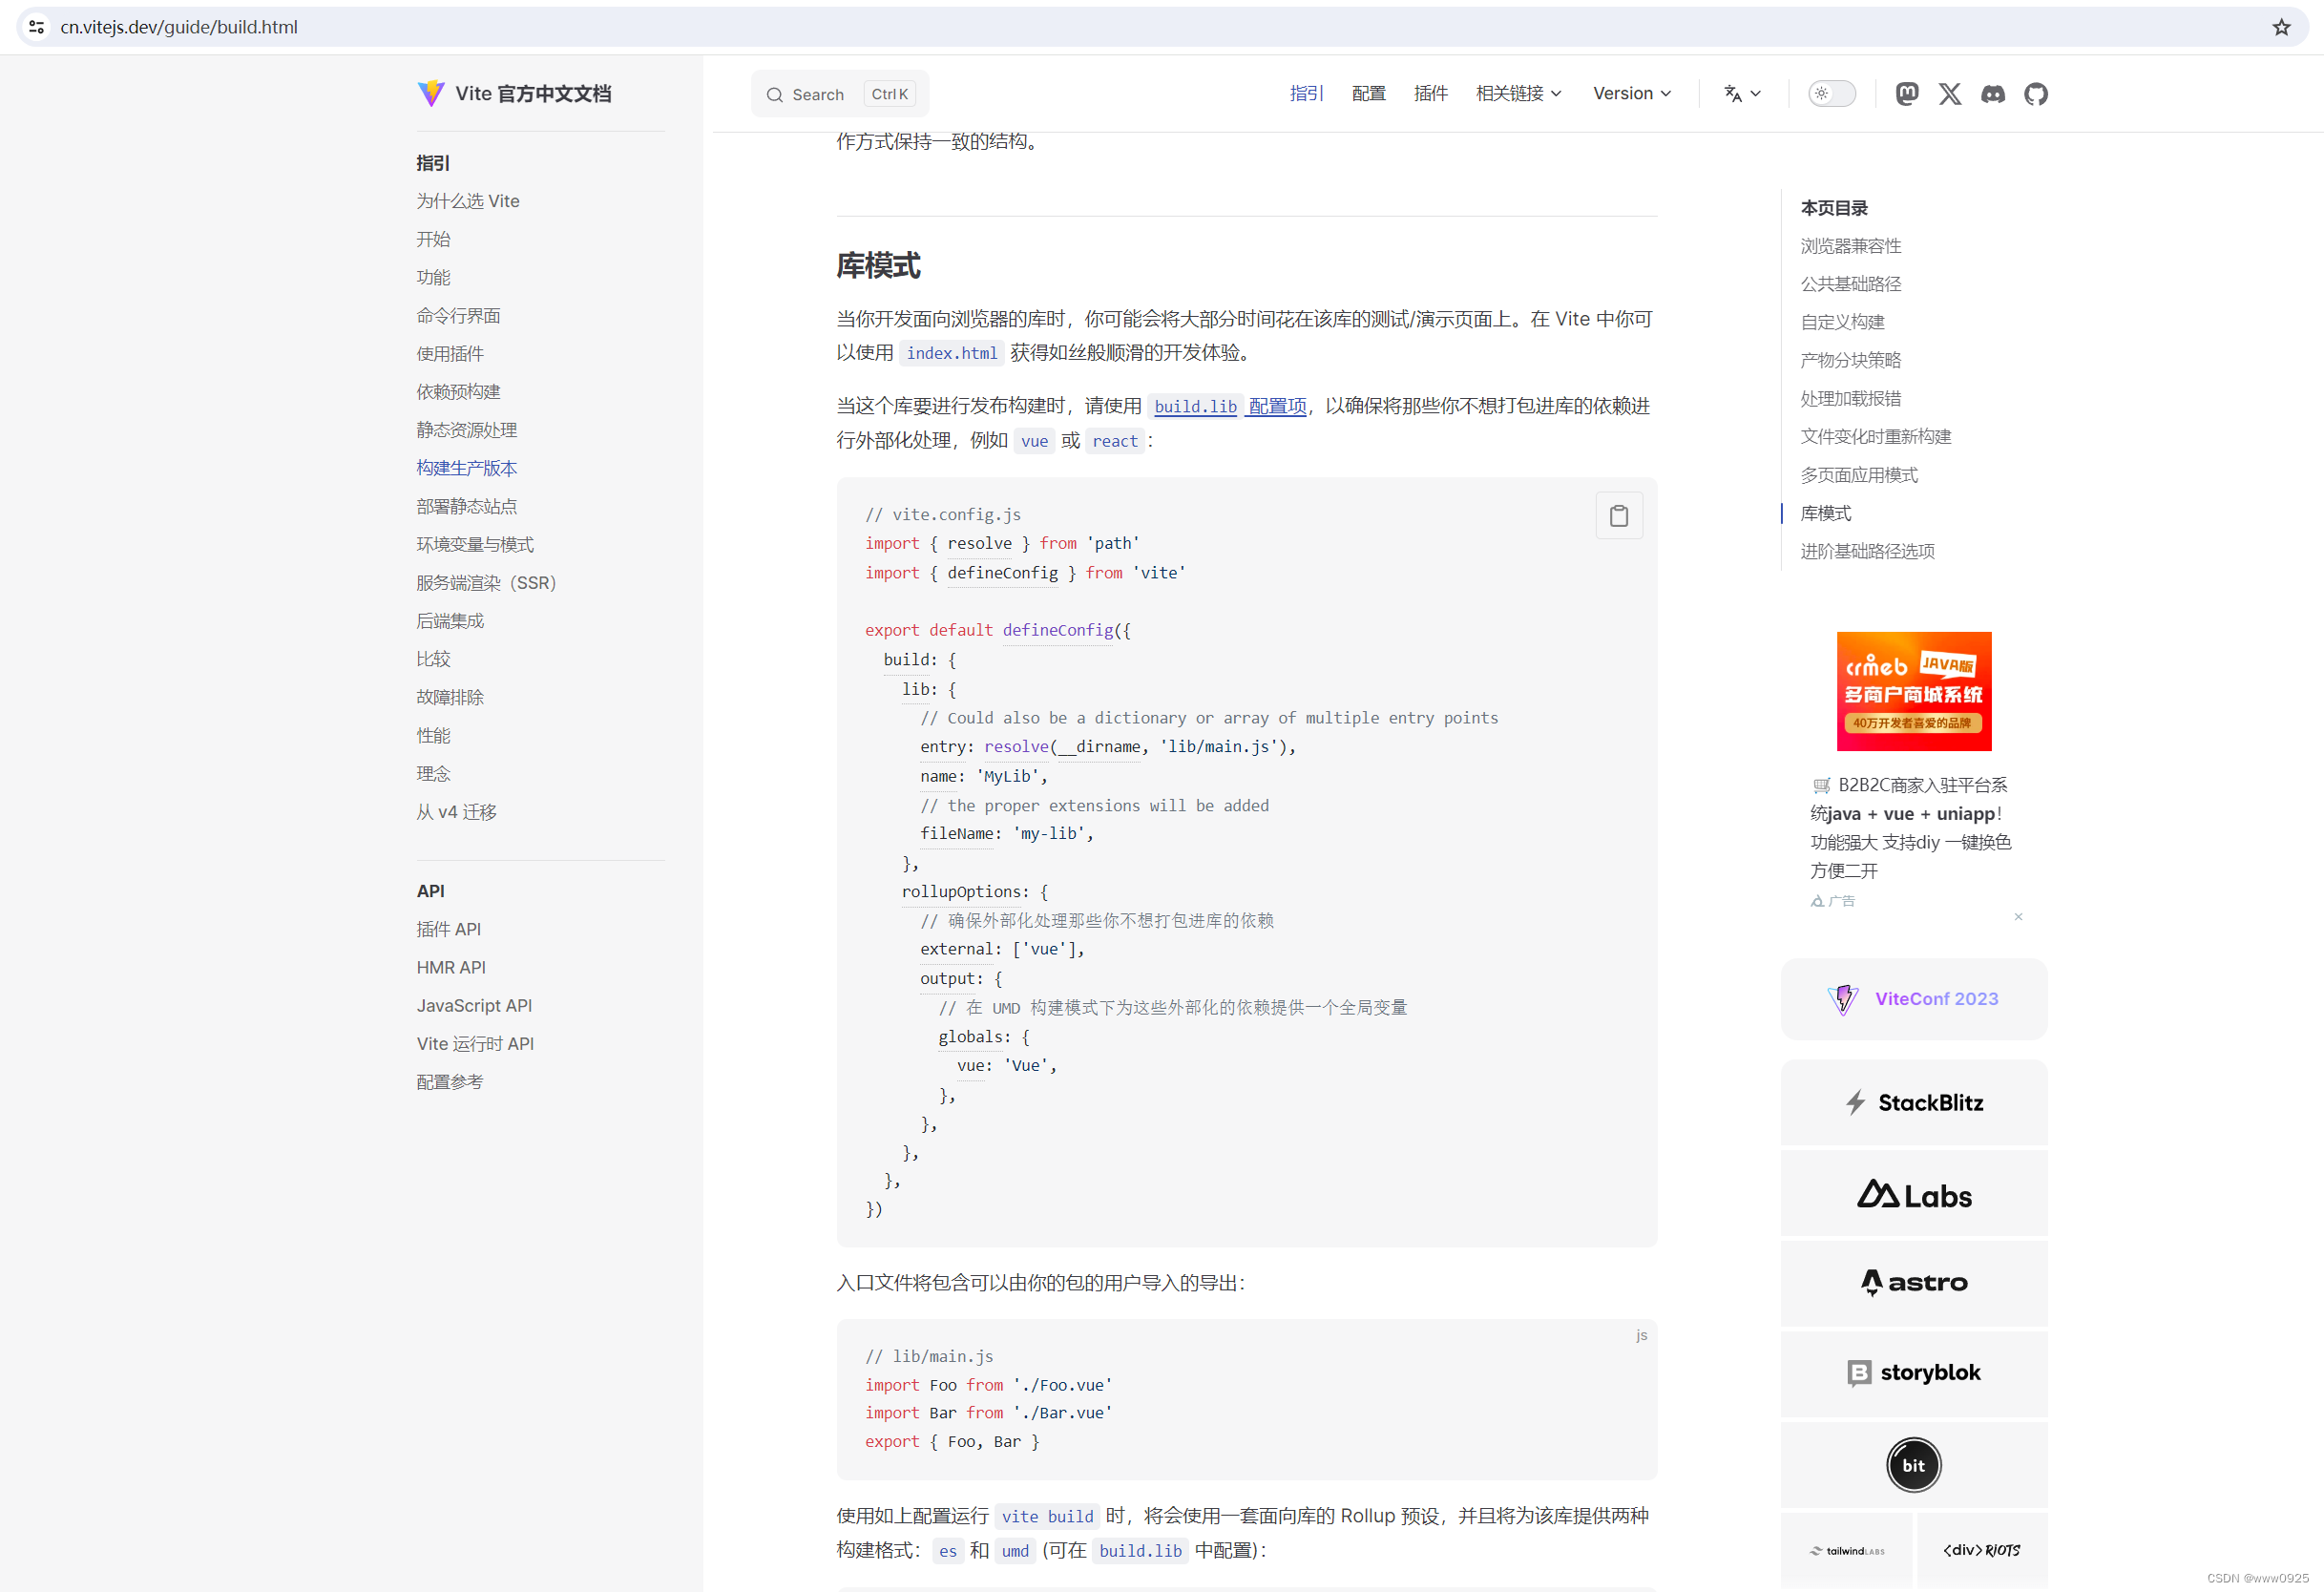Expand the 相关链接 dropdown menu
Viewport: 2324px width, 1592px height.
click(x=1518, y=94)
